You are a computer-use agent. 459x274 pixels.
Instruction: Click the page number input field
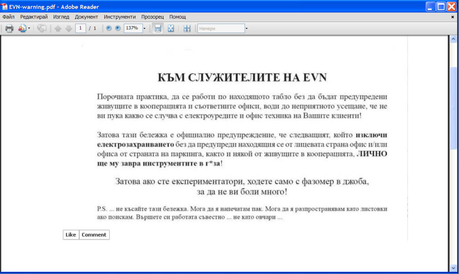click(x=80, y=28)
